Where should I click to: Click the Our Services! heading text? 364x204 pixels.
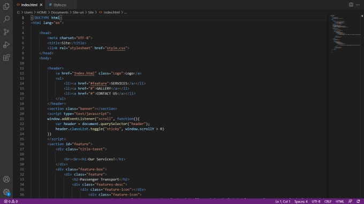[x=102, y=159]
